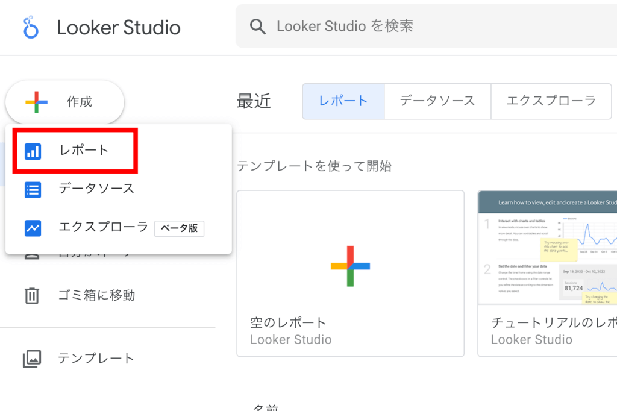This screenshot has width=617, height=411.
Task: Focus the Looker Studio を検索 field
Action: [426, 26]
